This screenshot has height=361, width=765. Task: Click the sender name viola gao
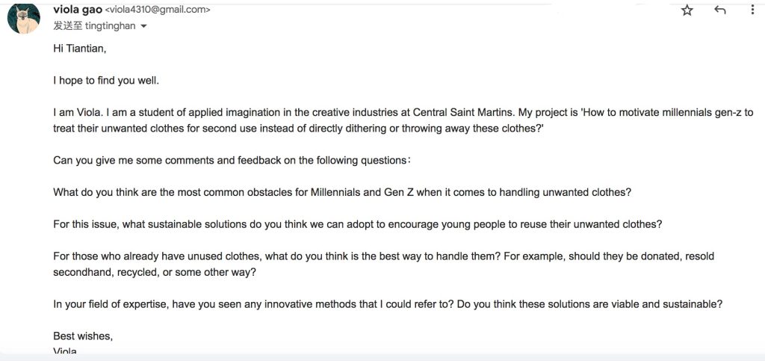click(78, 9)
